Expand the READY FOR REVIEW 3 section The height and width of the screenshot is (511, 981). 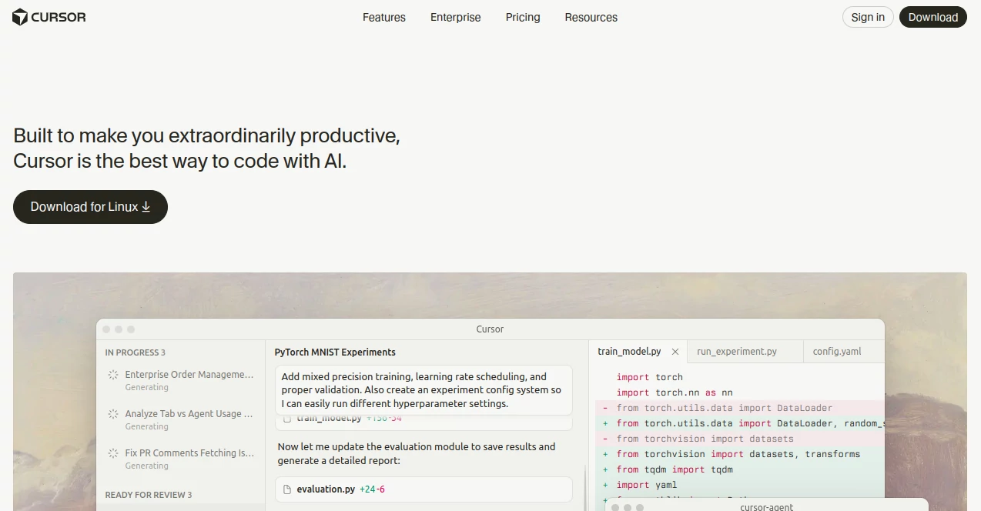tap(148, 495)
